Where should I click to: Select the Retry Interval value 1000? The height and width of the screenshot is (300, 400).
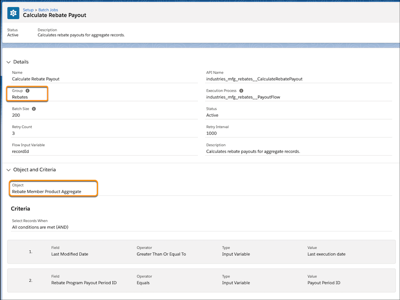pos(211,133)
